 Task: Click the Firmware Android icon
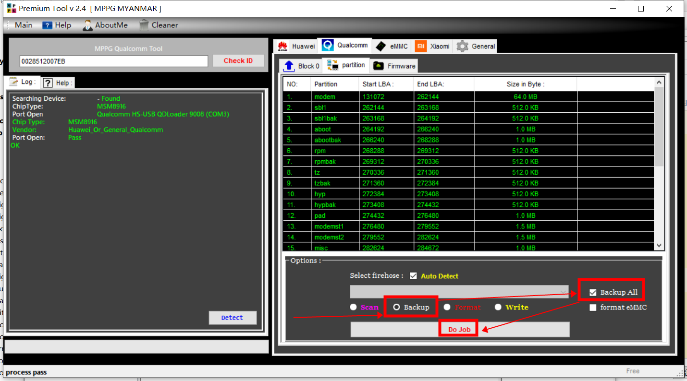[379, 66]
